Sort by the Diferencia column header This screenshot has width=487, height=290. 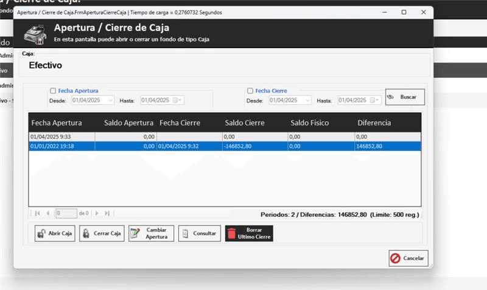[374, 123]
